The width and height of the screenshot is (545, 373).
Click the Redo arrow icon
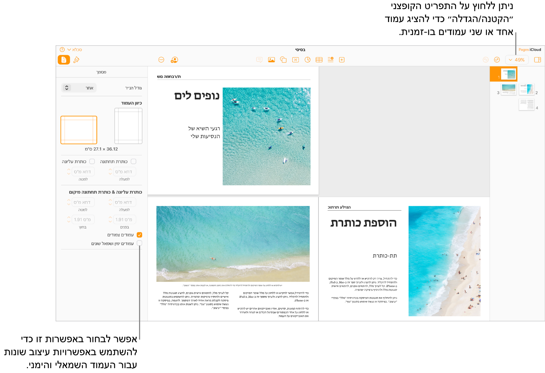pos(497,60)
